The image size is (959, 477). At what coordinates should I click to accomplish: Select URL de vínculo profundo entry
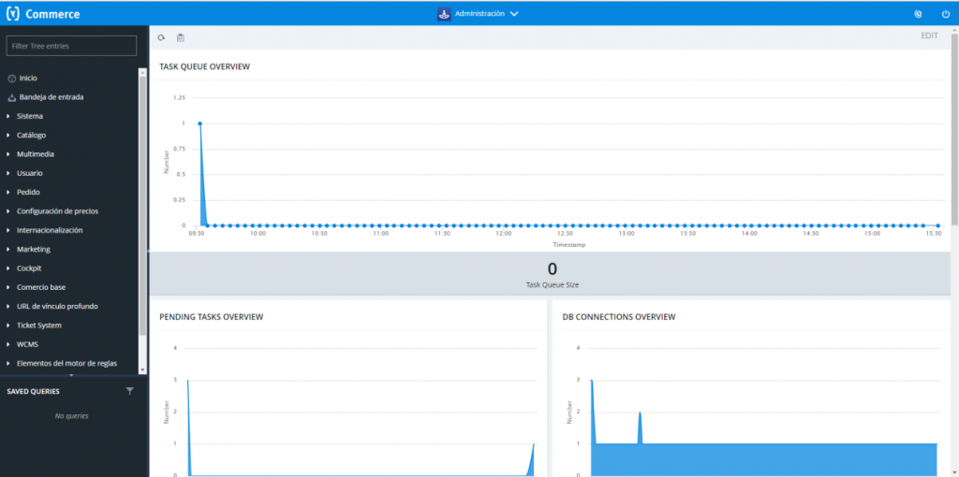[57, 306]
